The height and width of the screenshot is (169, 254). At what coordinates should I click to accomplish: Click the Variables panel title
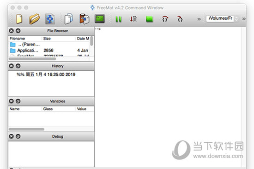[x=58, y=101]
